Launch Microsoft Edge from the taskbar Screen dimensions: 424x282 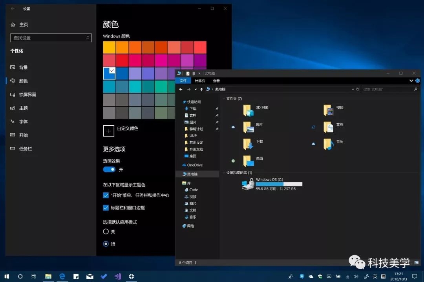tap(62, 277)
